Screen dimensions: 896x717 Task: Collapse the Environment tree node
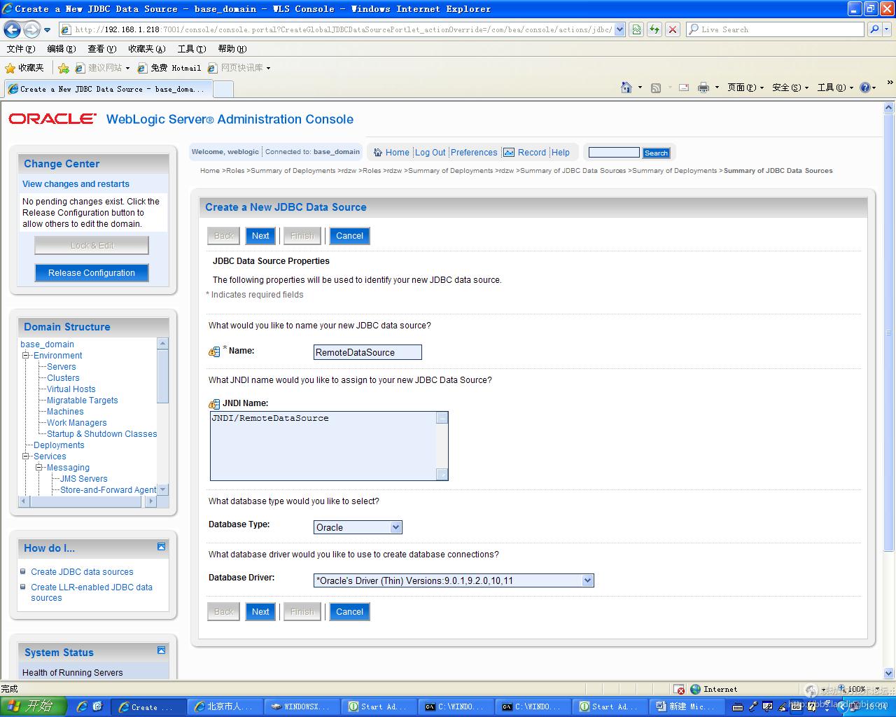pyautogui.click(x=26, y=356)
